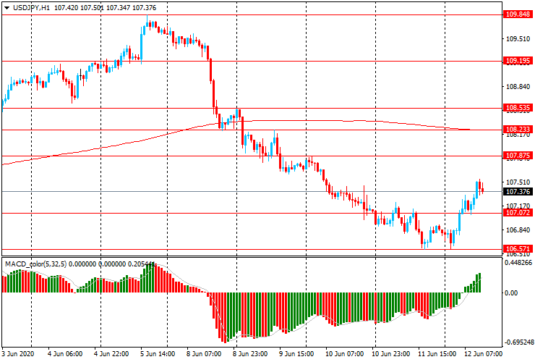The height and width of the screenshot is (362, 535).
Task: Click the 4 Jun 22:00 time label
Action: 111,353
